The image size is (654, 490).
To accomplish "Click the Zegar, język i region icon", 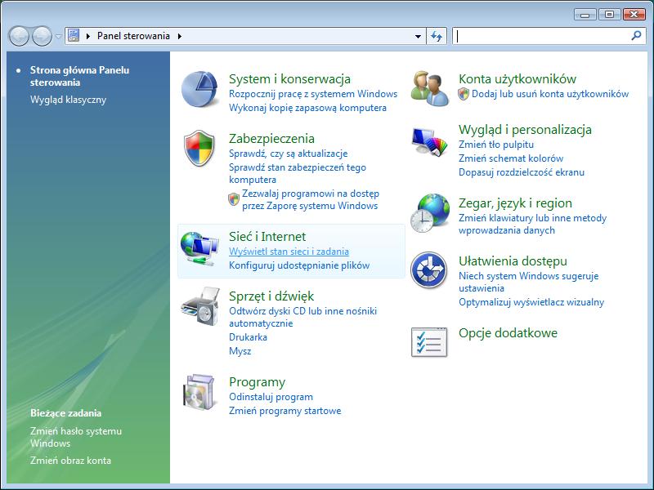I will (429, 213).
